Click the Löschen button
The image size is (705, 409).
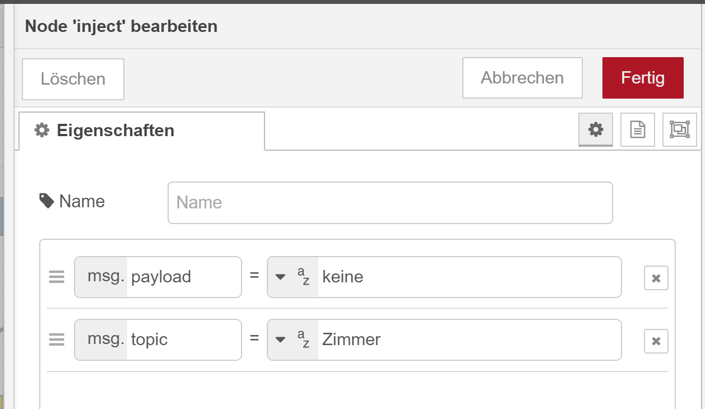73,79
